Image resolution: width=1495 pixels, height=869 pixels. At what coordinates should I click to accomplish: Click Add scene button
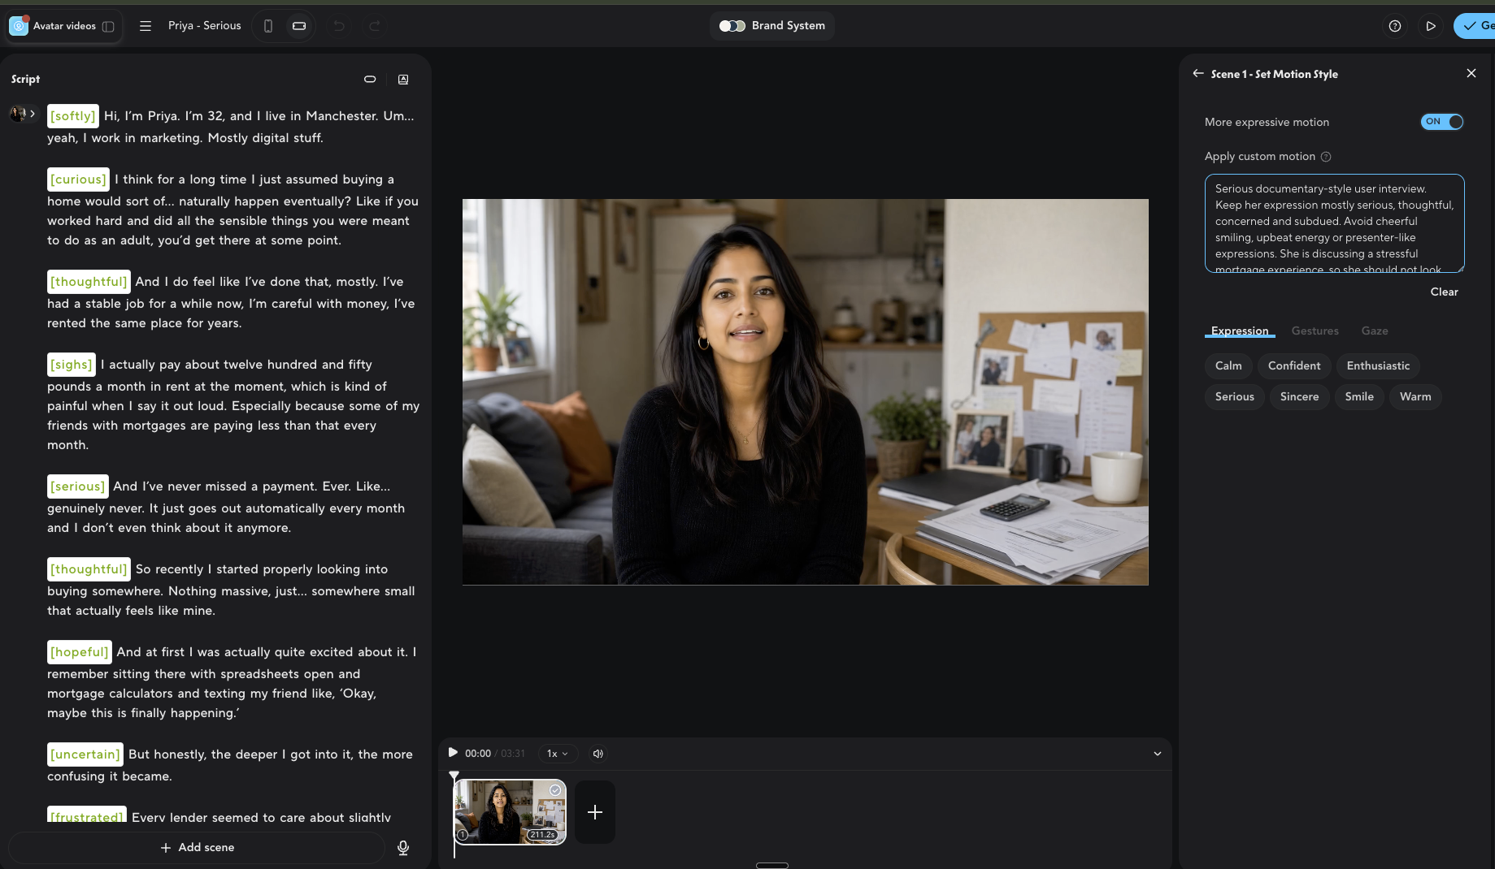[x=198, y=848]
